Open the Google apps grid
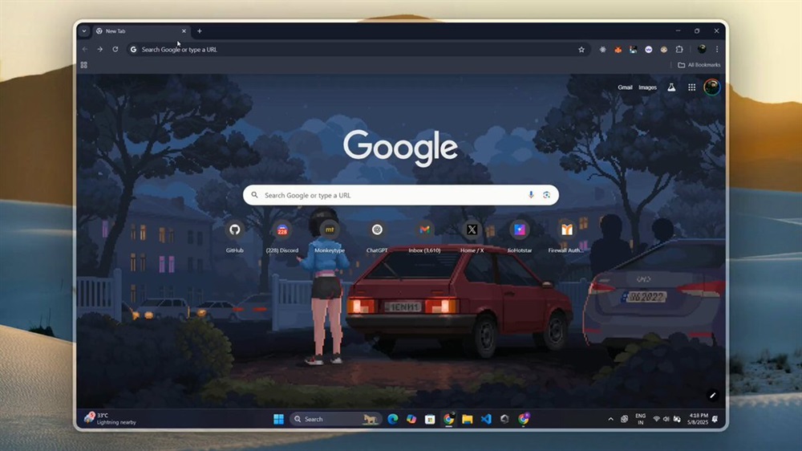This screenshot has width=802, height=451. pyautogui.click(x=691, y=87)
